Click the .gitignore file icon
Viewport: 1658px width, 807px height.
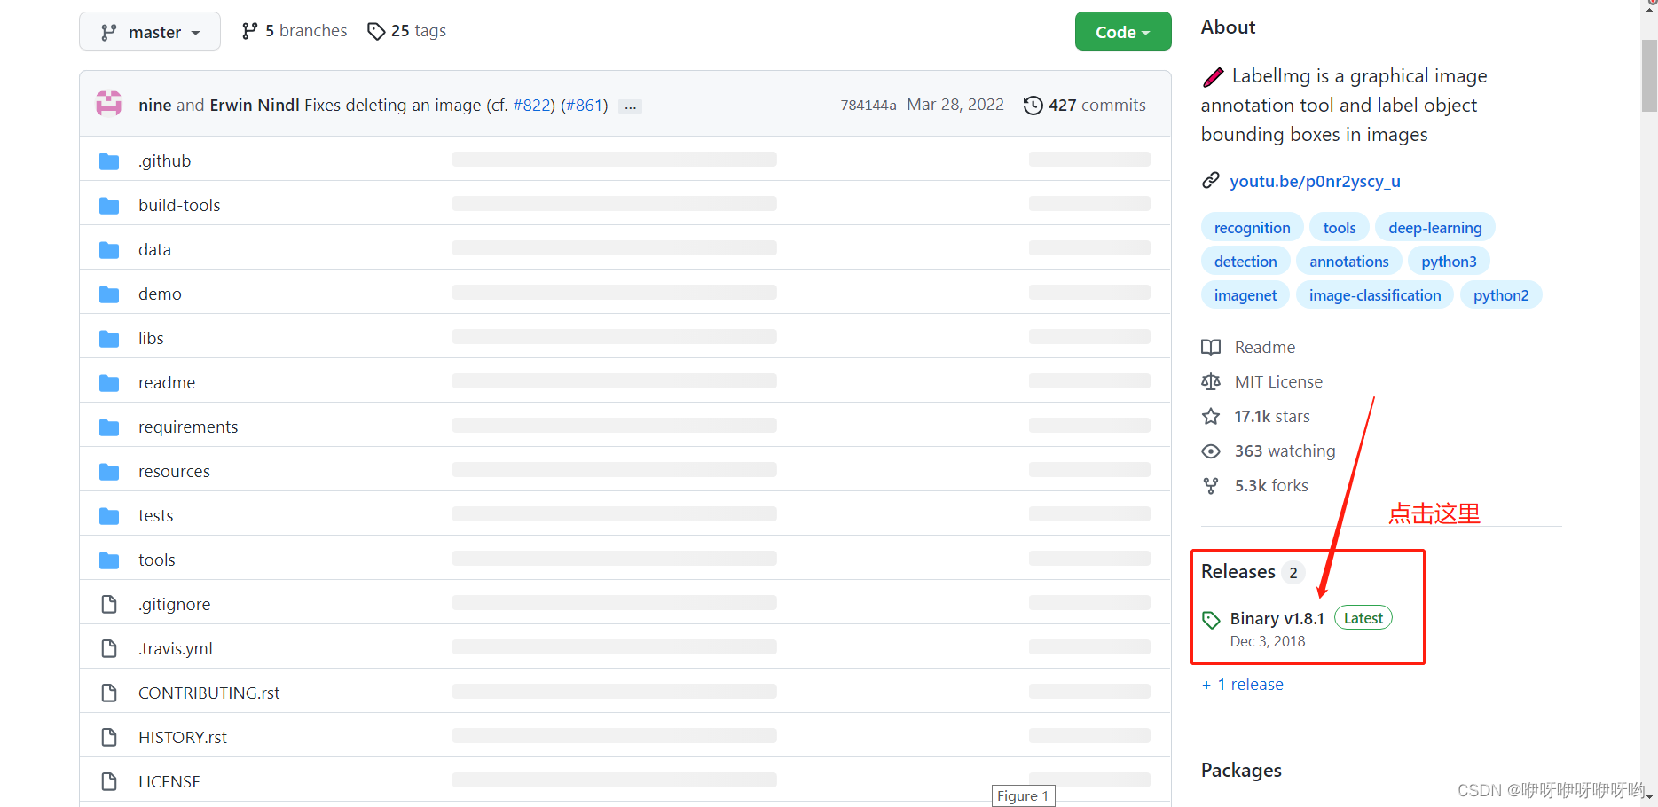109,604
